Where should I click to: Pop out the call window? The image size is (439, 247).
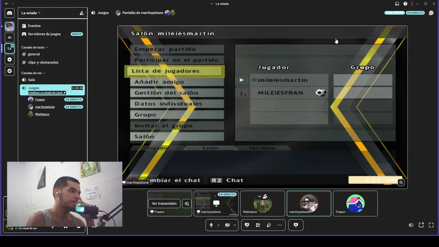(421, 225)
